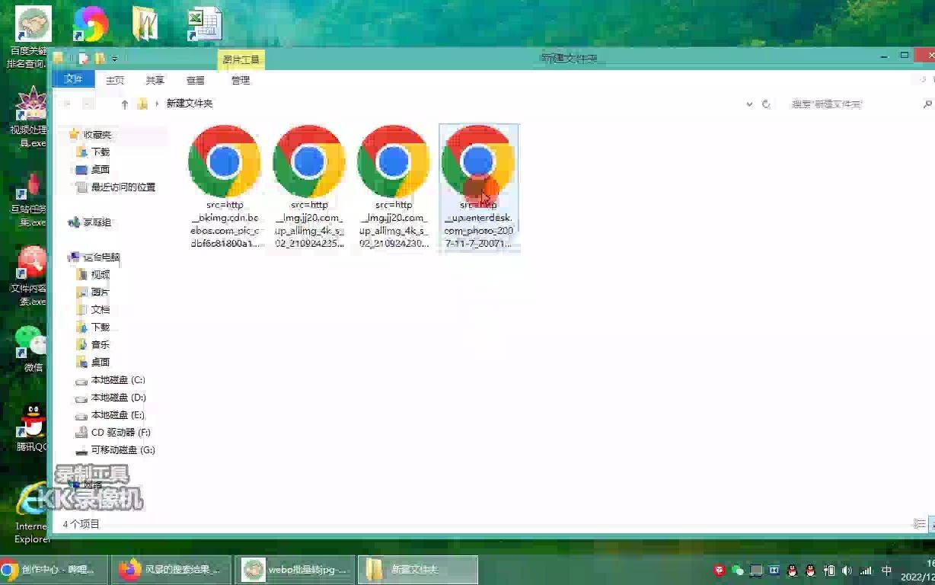935x585 pixels.
Task: Click the Up navigation arrow in Explorer
Action: click(124, 103)
